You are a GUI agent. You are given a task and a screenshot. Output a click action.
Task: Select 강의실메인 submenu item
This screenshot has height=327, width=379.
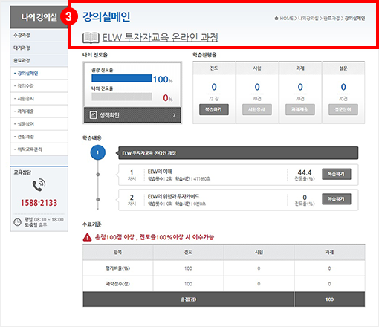(x=39, y=74)
